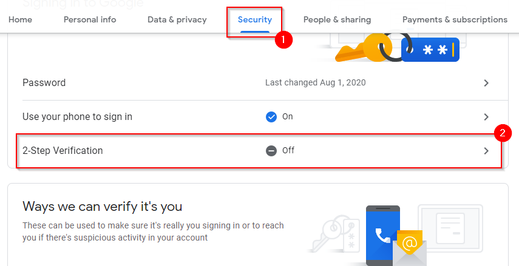
Task: Expand the Password row chevron
Action: click(486, 83)
